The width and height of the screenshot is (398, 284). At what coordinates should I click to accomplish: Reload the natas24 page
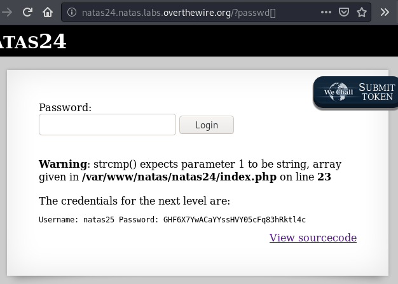click(x=27, y=12)
